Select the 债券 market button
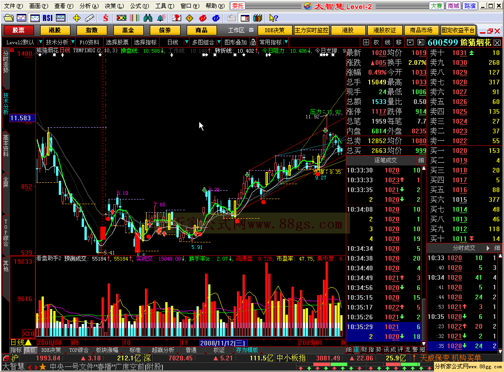This screenshot has height=372, width=504. pyautogui.click(x=165, y=30)
